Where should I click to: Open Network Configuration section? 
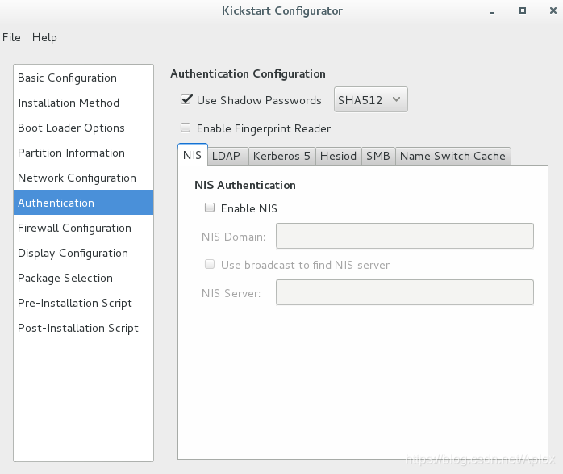tap(83, 178)
